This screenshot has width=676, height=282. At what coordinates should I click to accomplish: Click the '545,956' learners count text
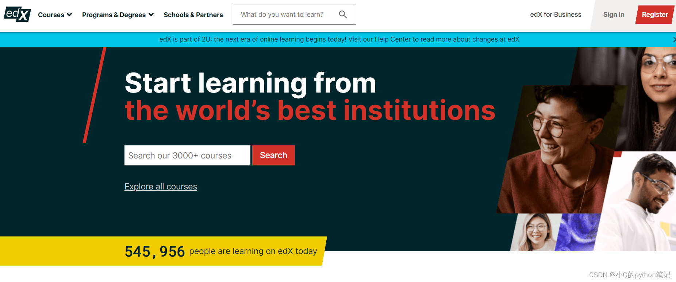[155, 251]
